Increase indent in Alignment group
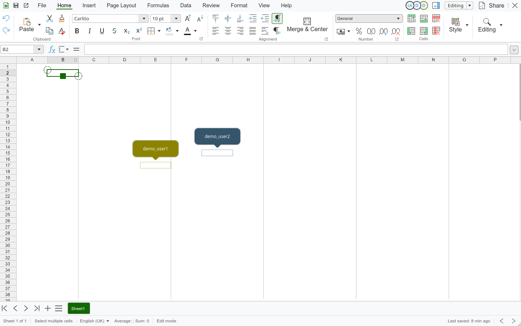This screenshot has height=326, width=521. pos(253,18)
